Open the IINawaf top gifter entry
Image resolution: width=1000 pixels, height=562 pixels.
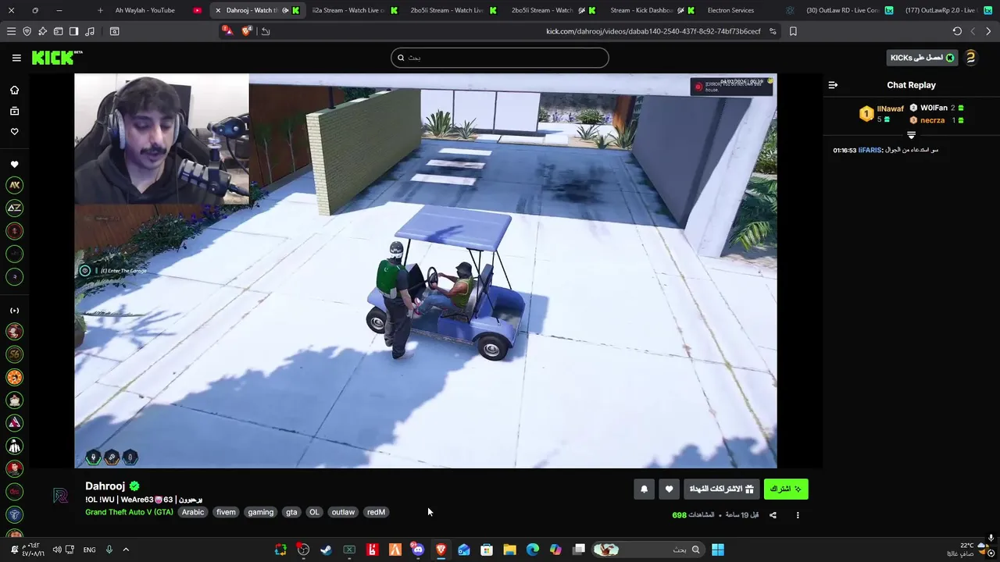[881, 114]
